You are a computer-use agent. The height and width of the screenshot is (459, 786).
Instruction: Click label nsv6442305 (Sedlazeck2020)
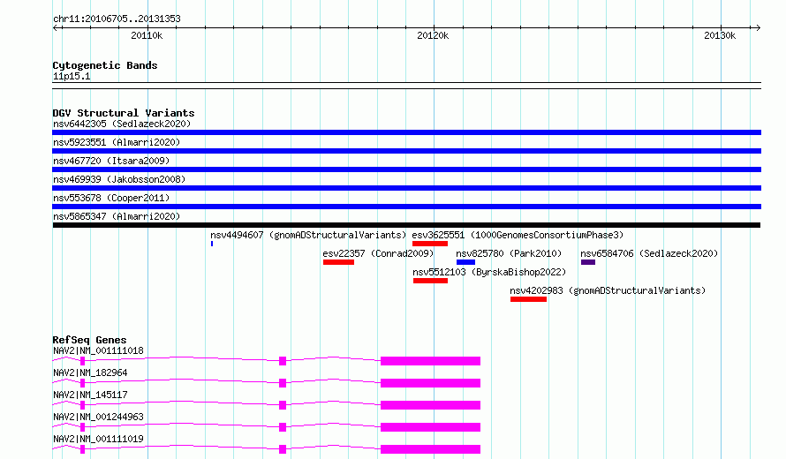click(122, 124)
